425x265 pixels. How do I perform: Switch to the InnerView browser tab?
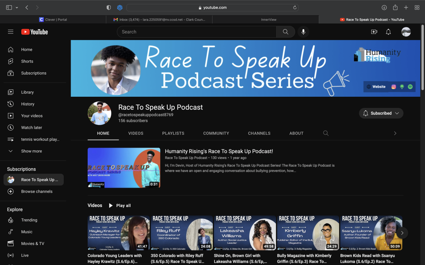pyautogui.click(x=266, y=20)
